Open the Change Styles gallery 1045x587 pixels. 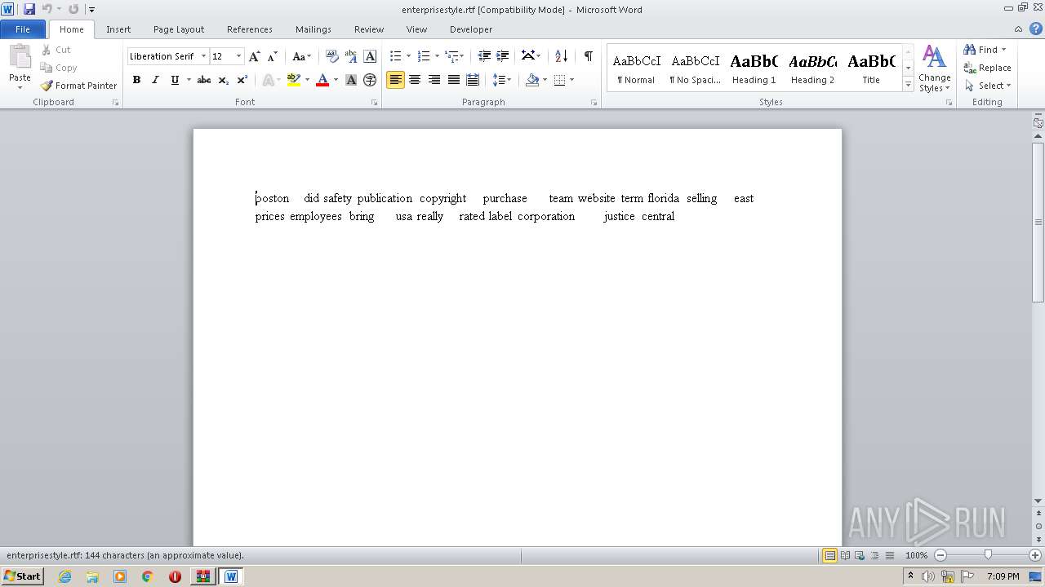click(934, 69)
